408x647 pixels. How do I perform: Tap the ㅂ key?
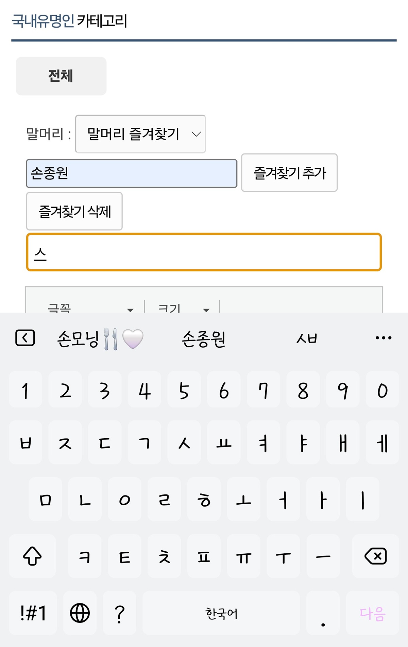click(x=26, y=442)
